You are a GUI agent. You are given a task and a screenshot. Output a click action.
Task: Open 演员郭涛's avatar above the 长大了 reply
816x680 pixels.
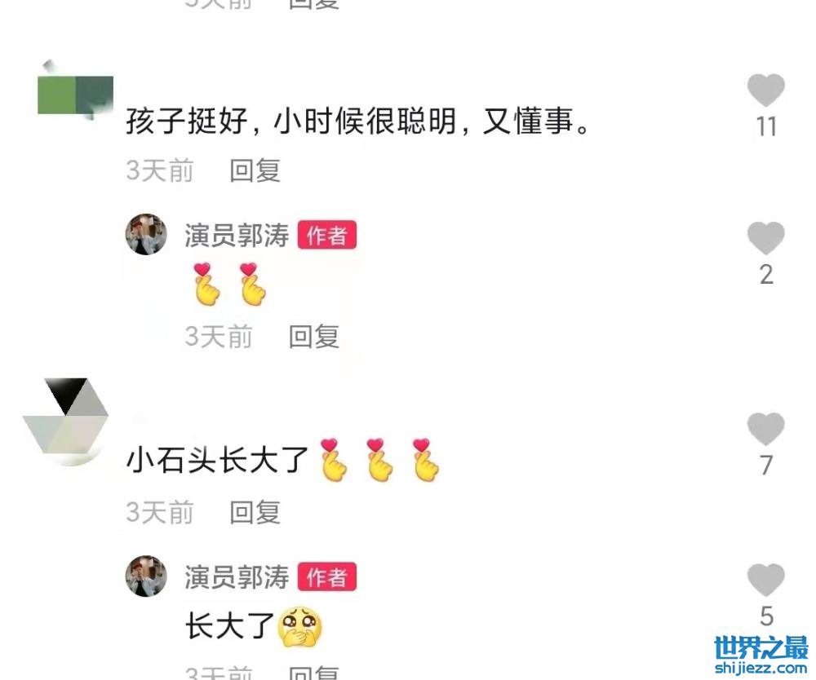[146, 576]
